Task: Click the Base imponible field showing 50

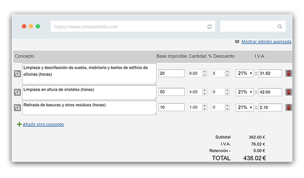Action: [171, 92]
